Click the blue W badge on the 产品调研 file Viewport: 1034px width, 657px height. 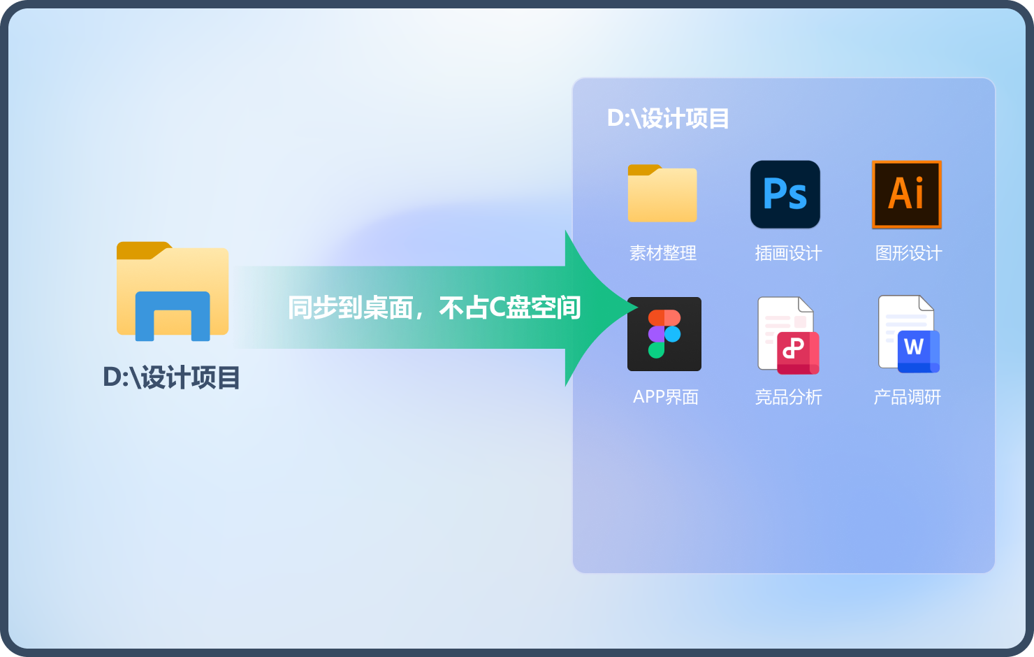pyautogui.click(x=917, y=348)
